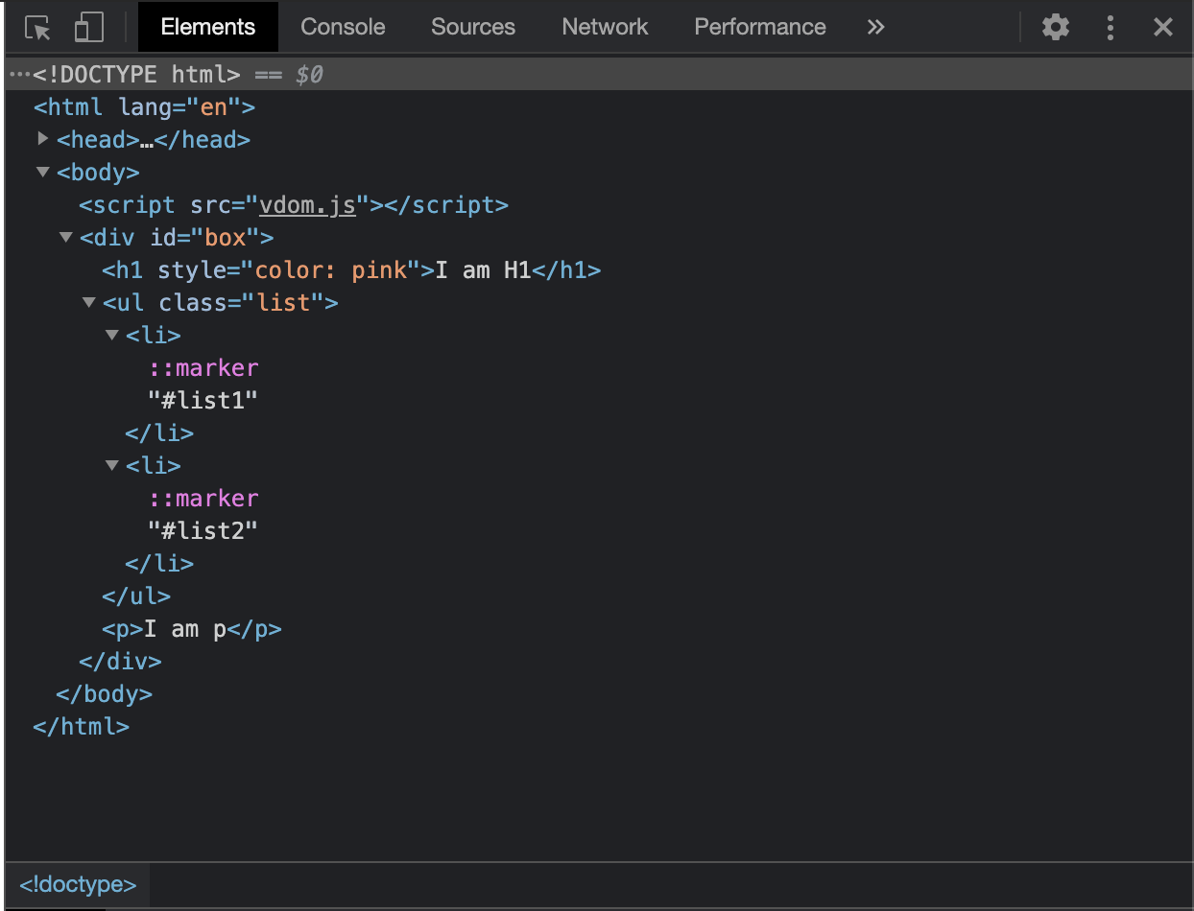This screenshot has height=911, width=1194.
Task: Click the <!doctype> breadcrumb at bottom
Action: point(78,884)
